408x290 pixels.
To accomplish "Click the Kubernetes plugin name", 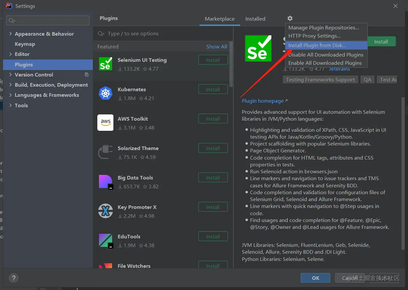I will pos(132,89).
